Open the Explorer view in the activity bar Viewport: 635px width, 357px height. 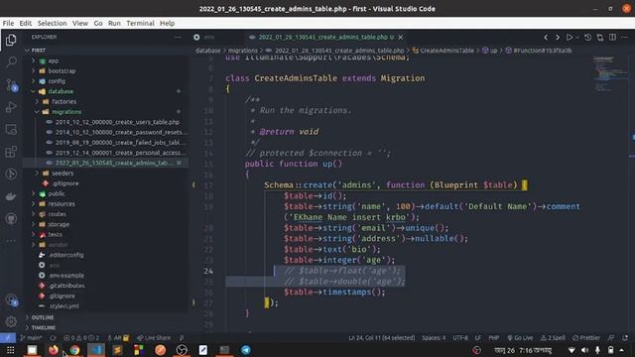coord(11,40)
